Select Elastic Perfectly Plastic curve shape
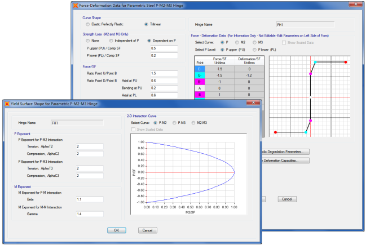Image resolution: width=366 pixels, height=245 pixels. tap(87, 24)
